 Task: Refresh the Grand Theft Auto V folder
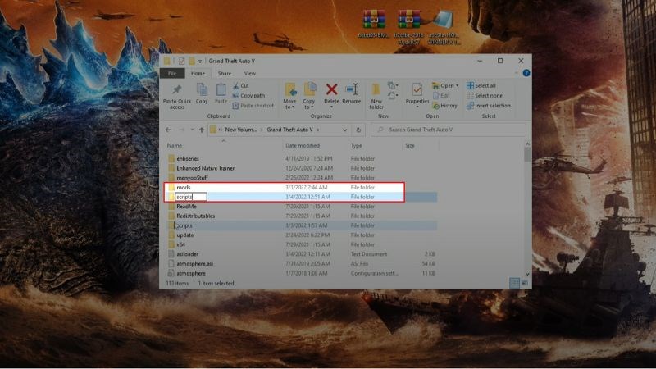pyautogui.click(x=358, y=130)
